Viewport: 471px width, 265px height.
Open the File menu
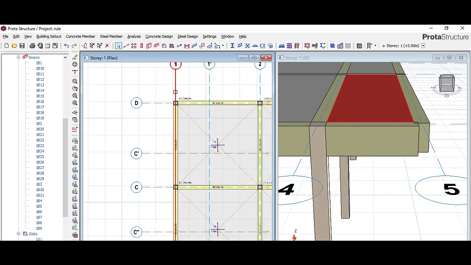tap(6, 36)
